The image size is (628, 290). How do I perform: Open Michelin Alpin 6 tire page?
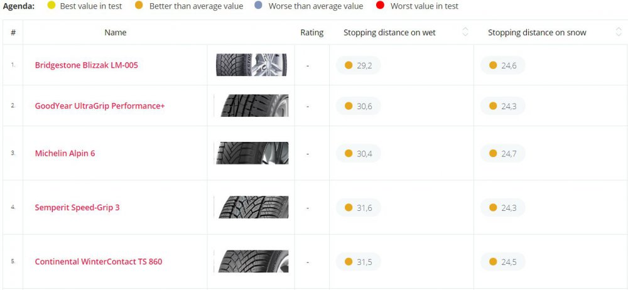click(x=65, y=153)
